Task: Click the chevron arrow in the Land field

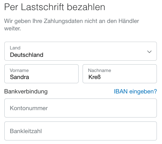Action: (149, 52)
